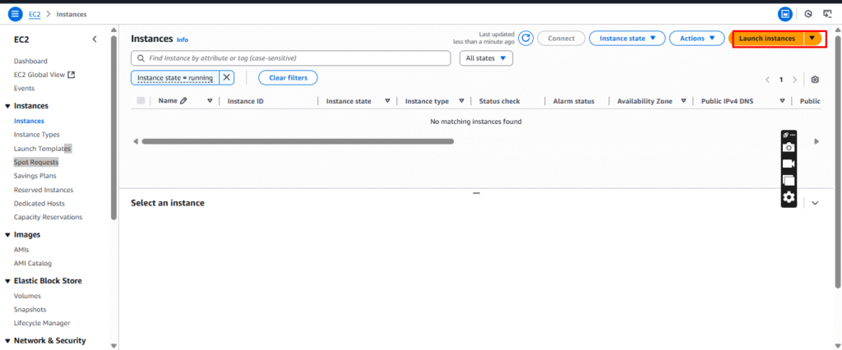Open Savings Plans in the sidebar
Viewport: 842px width, 350px height.
point(35,176)
